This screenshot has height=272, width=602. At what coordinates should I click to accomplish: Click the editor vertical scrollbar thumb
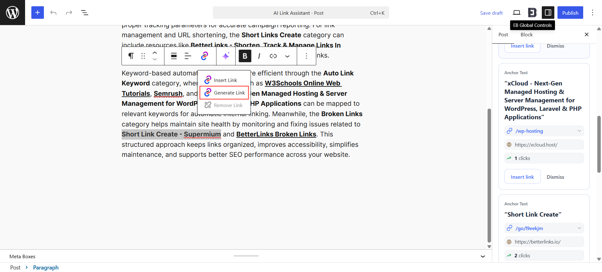point(489,175)
